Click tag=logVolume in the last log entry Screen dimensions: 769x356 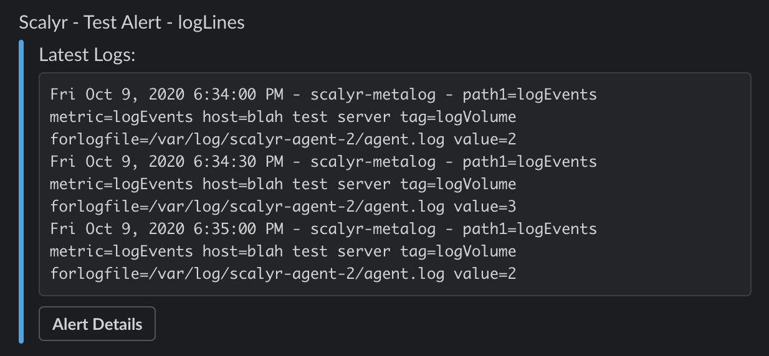point(458,251)
